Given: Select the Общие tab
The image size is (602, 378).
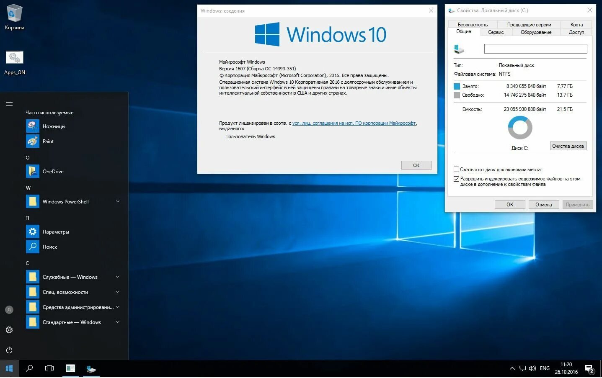Looking at the screenshot, I should (464, 32).
